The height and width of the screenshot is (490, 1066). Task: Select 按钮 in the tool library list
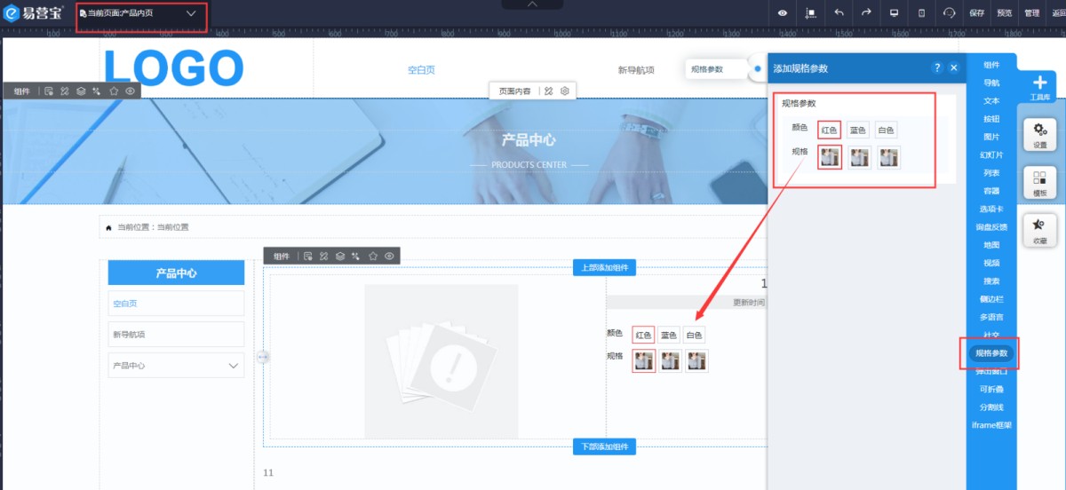991,119
